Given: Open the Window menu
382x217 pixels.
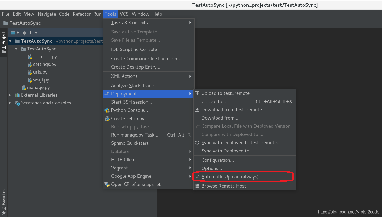Looking at the screenshot, I should tap(141, 14).
